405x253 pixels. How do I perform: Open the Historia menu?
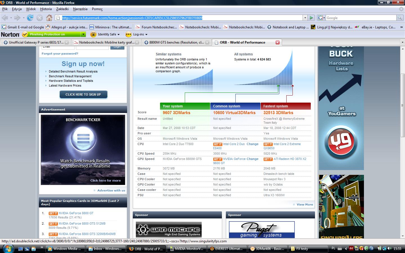pyautogui.click(x=46, y=9)
